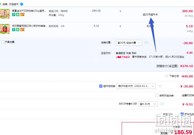194x135 pixels.
Task: Click the 88VIP专享9.5折 label
Action: (x=128, y=104)
